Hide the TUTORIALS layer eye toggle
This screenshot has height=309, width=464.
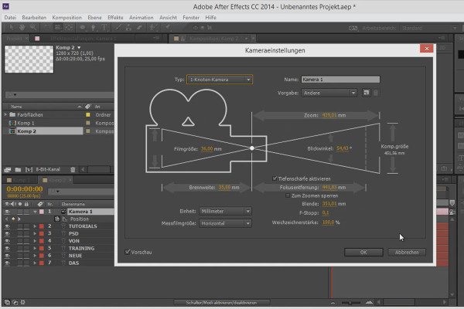click(x=7, y=226)
